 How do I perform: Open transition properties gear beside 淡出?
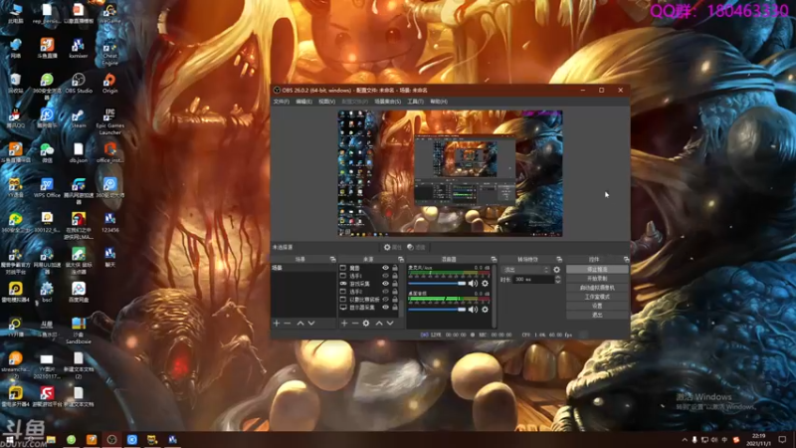coord(557,270)
